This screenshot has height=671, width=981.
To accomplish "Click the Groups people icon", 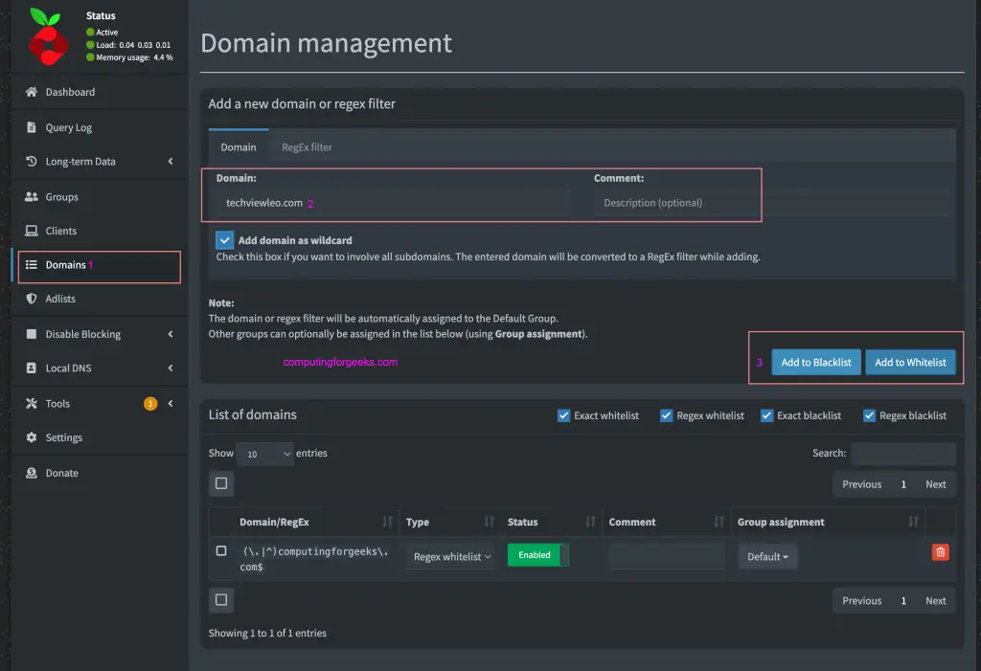I will coord(32,196).
